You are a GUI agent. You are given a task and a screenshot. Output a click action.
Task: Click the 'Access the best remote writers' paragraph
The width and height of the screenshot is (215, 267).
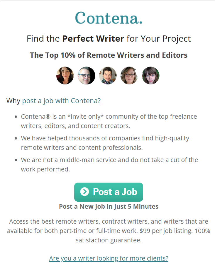[109, 231]
